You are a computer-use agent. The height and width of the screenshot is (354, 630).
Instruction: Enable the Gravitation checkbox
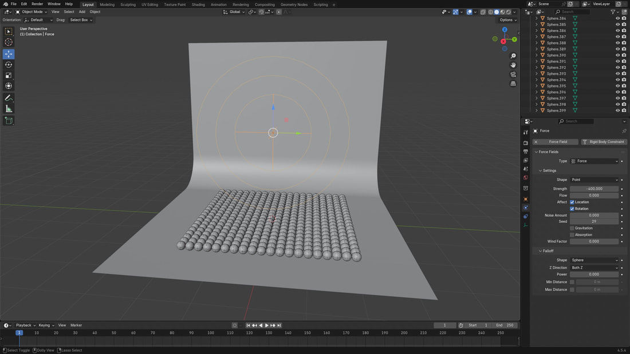pos(572,228)
